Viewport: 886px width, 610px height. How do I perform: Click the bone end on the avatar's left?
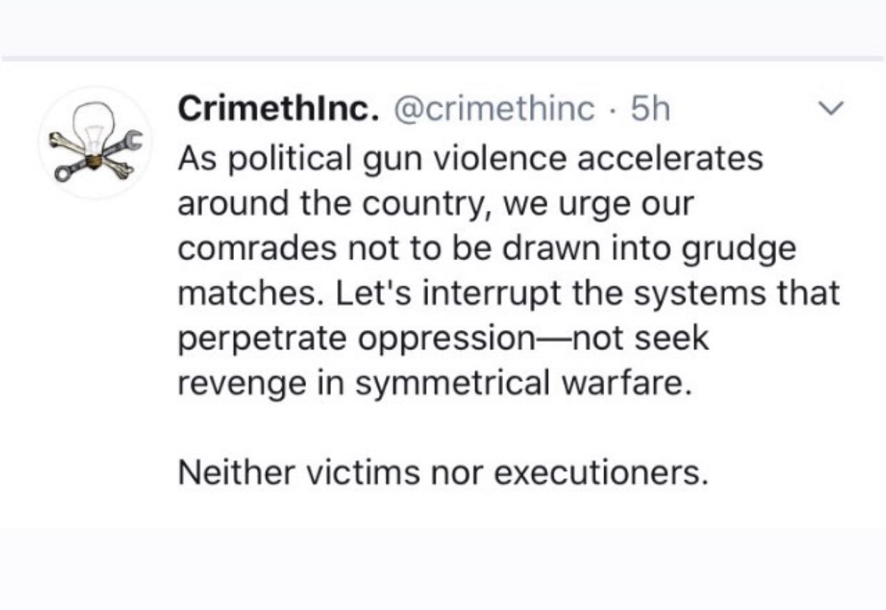[56, 138]
